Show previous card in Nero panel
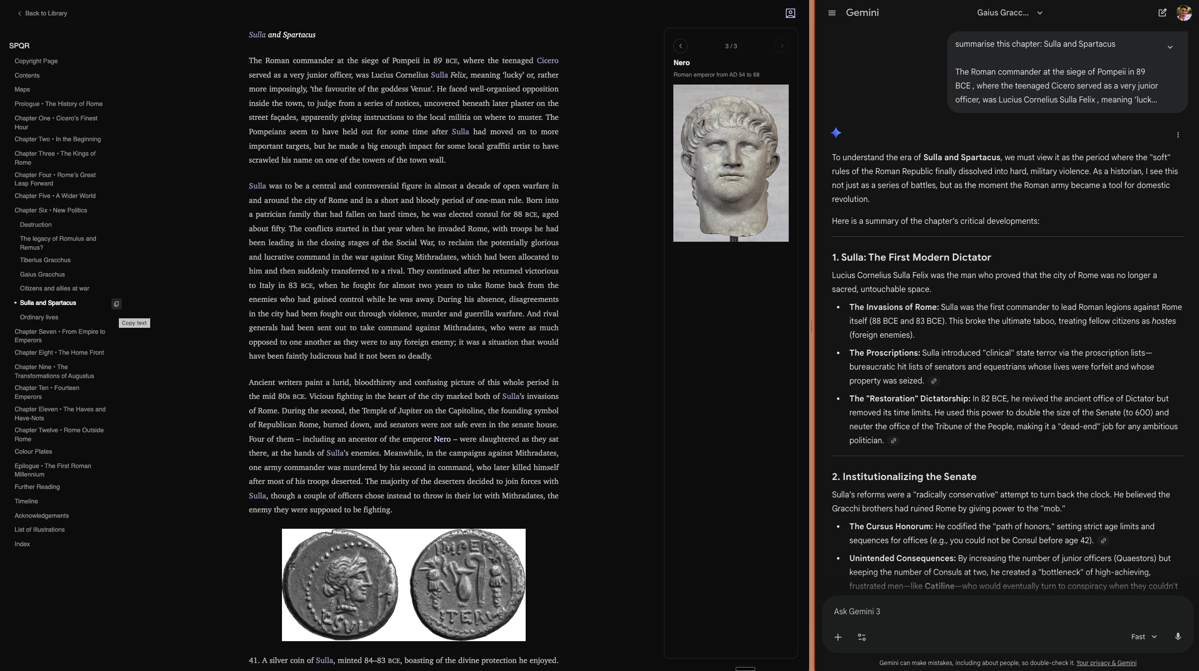Image resolution: width=1199 pixels, height=671 pixels. pos(680,46)
